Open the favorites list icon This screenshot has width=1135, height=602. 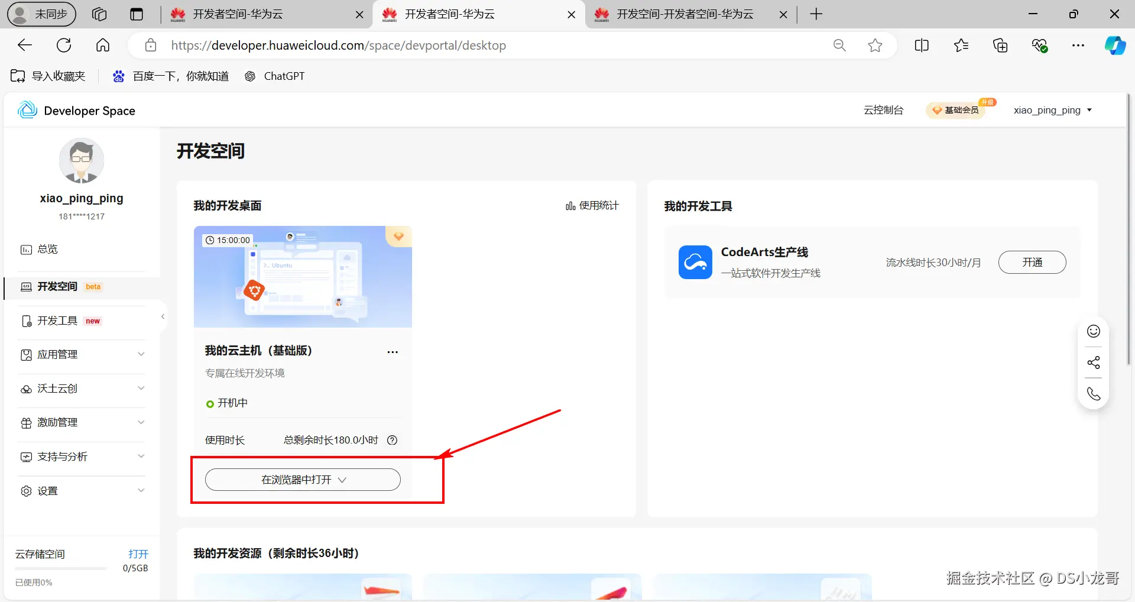[x=961, y=46]
